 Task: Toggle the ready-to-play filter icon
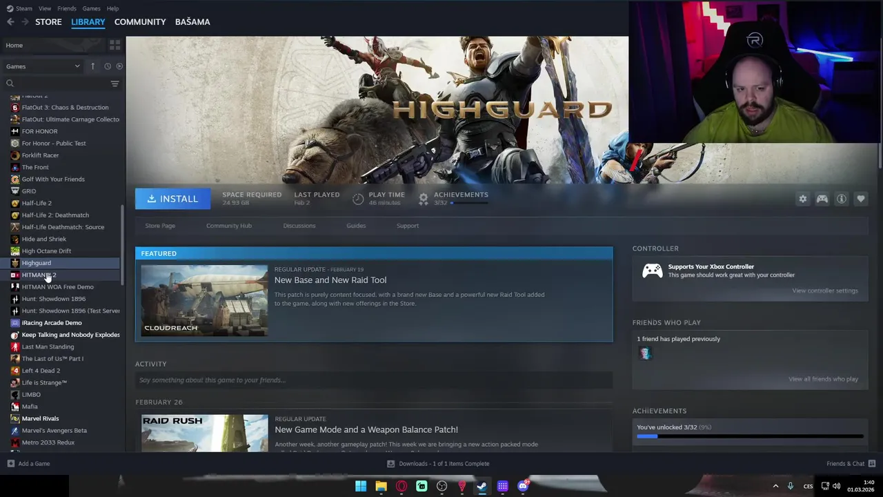point(119,66)
